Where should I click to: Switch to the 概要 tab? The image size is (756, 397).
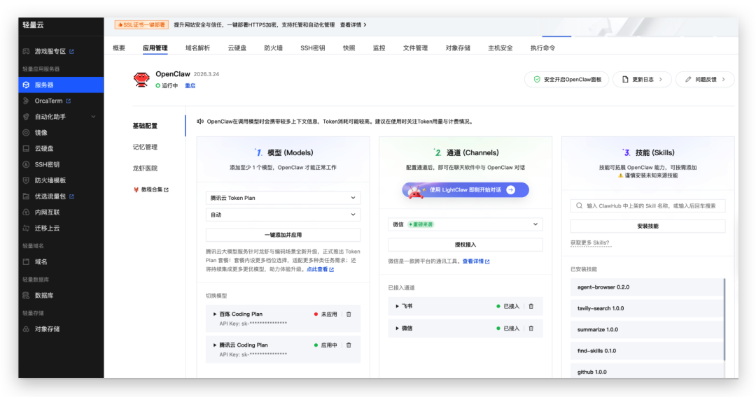tap(119, 48)
